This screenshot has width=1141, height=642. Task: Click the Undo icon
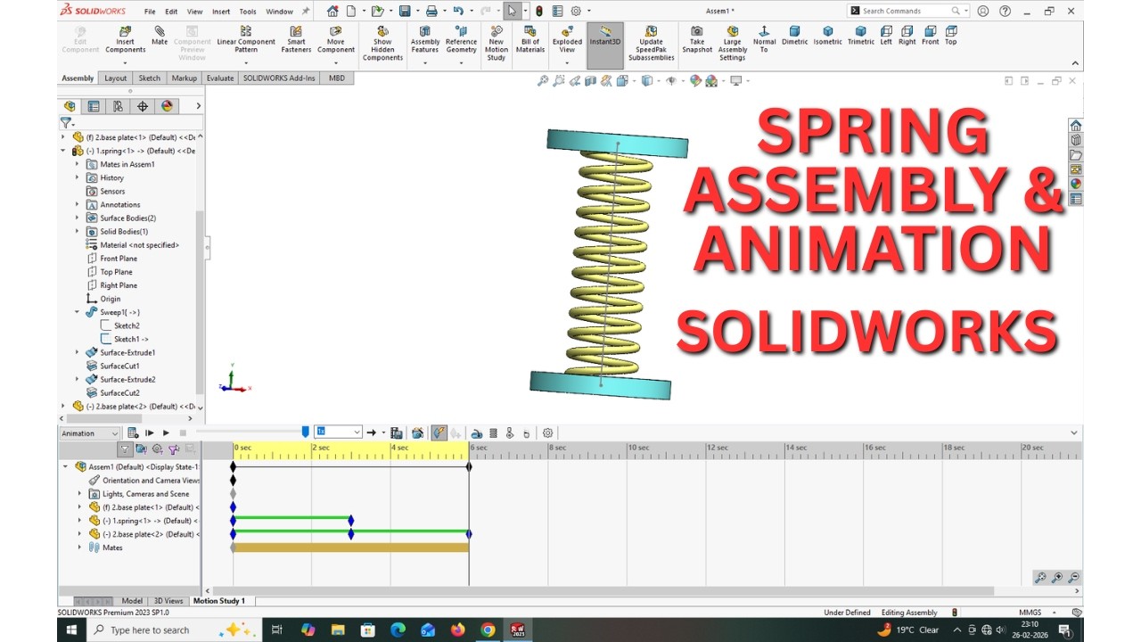point(458,11)
